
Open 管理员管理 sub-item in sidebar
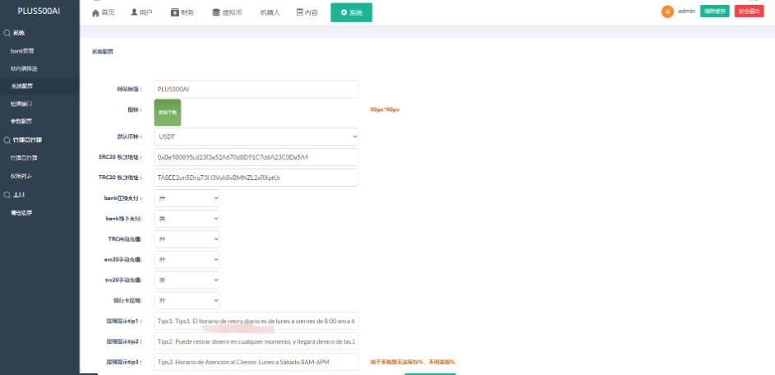[24, 158]
